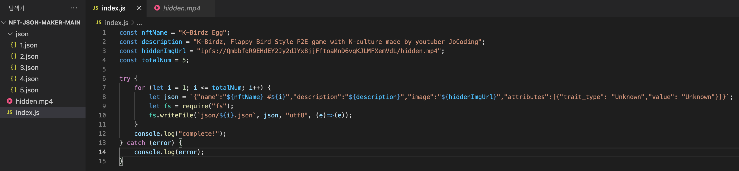Switch to the index.js tab

(114, 8)
